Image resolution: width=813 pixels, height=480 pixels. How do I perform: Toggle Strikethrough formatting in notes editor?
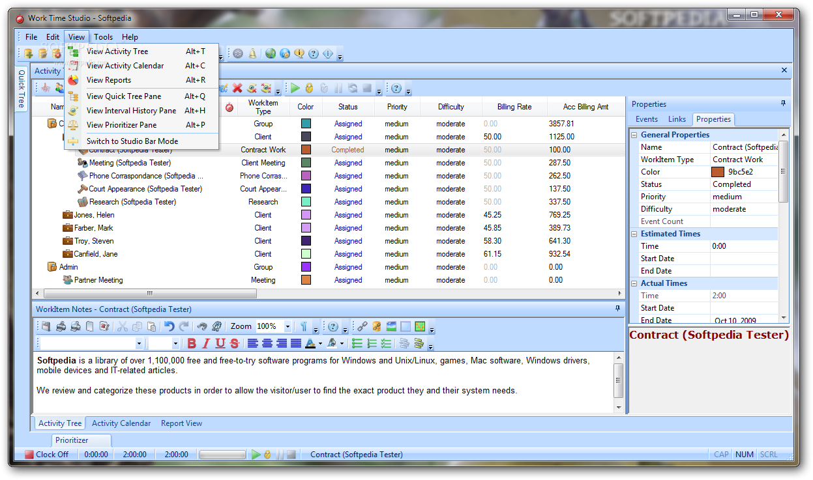[235, 343]
